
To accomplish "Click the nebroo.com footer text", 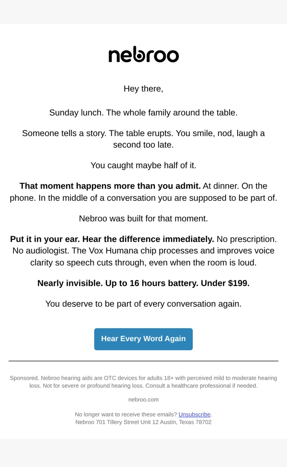I will (143, 399).
